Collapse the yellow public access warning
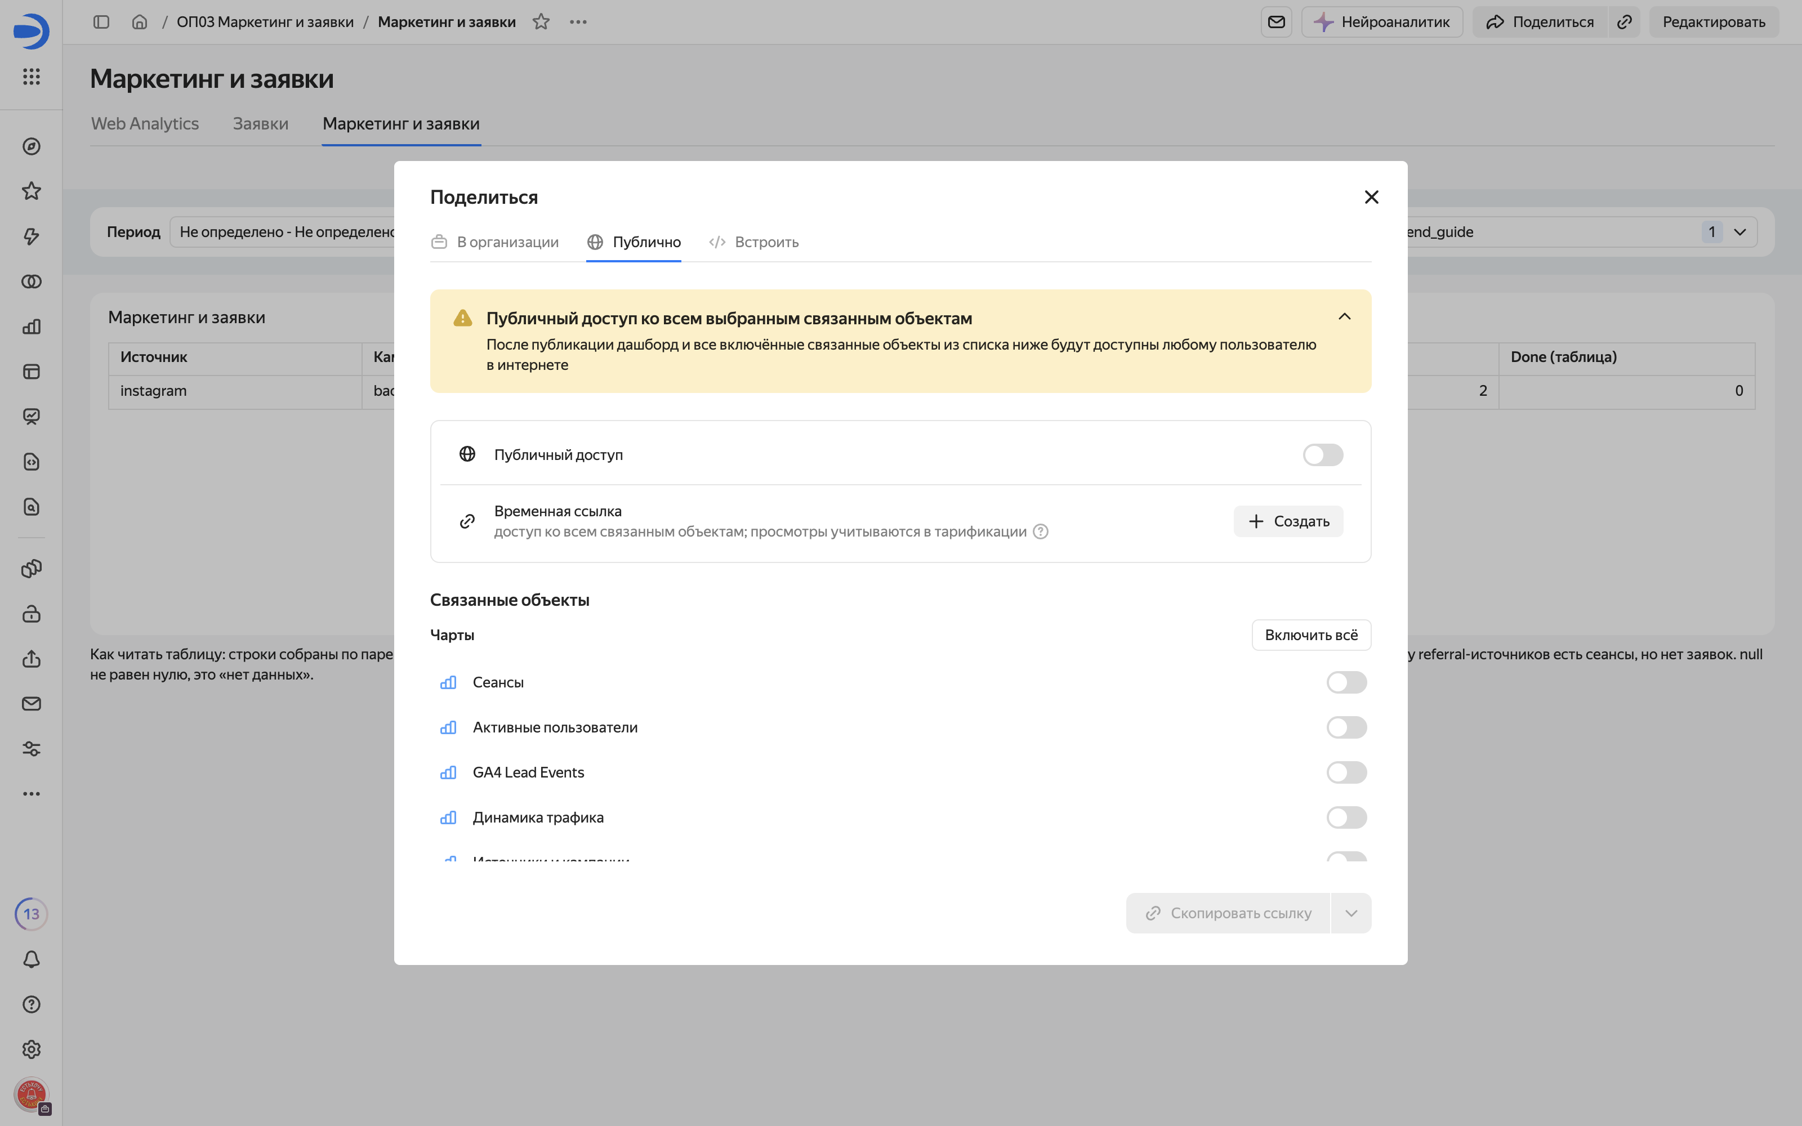Viewport: 1802px width, 1126px height. (1344, 316)
